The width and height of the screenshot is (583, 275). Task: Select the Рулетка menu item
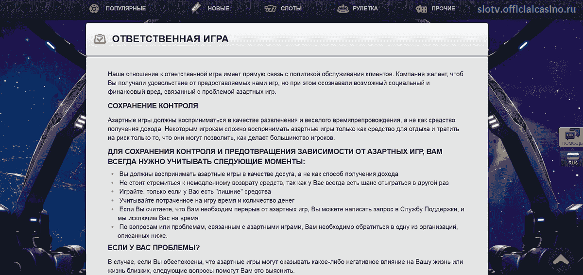tap(365, 8)
